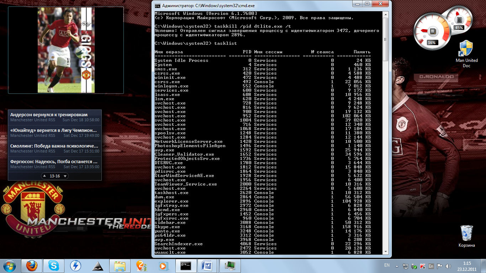Click the Giggs slideshow gadget picture
This screenshot has height=273, width=486.
tap(66, 50)
